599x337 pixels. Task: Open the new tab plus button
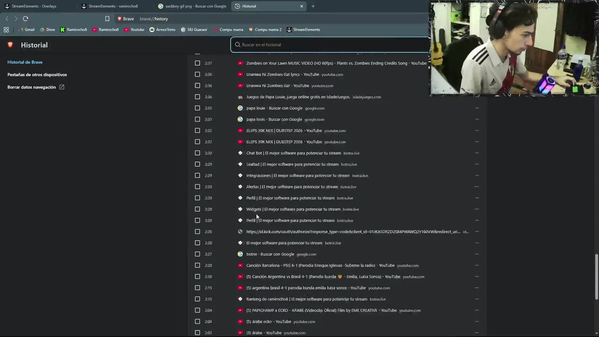313,6
